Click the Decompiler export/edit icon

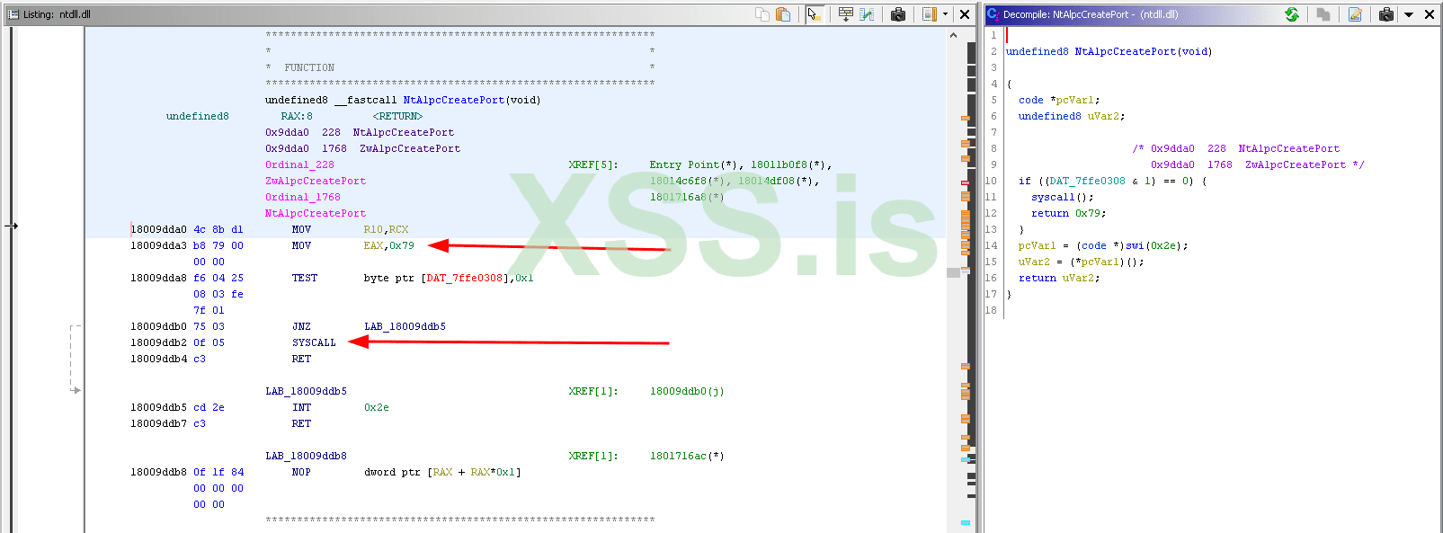coord(1355,13)
